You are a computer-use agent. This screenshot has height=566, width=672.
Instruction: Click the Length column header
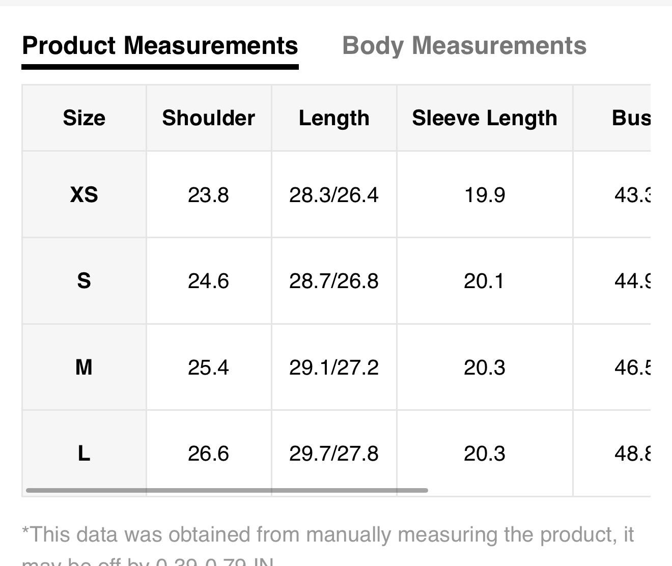click(334, 118)
